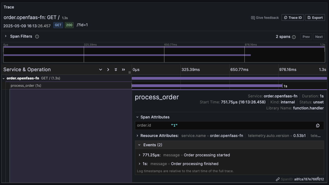The image size is (329, 185).
Task: Click the process_order span bar in timeline
Action: tap(207, 86)
